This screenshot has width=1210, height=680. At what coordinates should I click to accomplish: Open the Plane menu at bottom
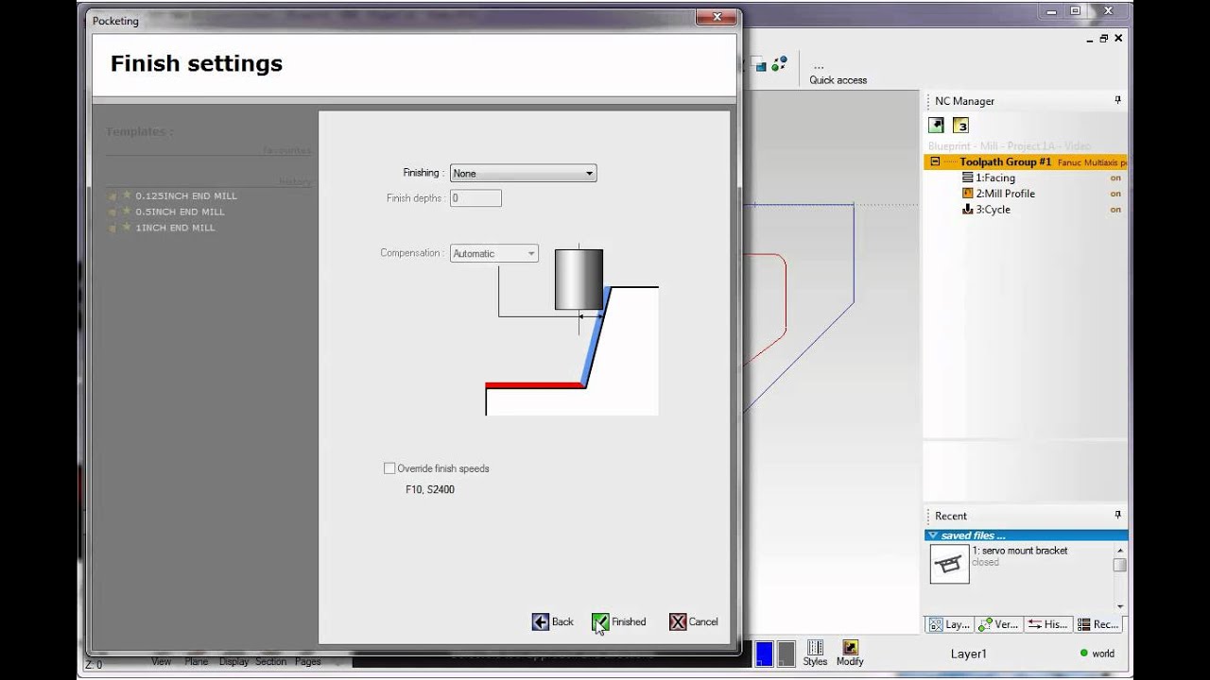197,662
